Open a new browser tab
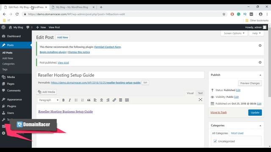 pyautogui.click(x=101, y=7)
